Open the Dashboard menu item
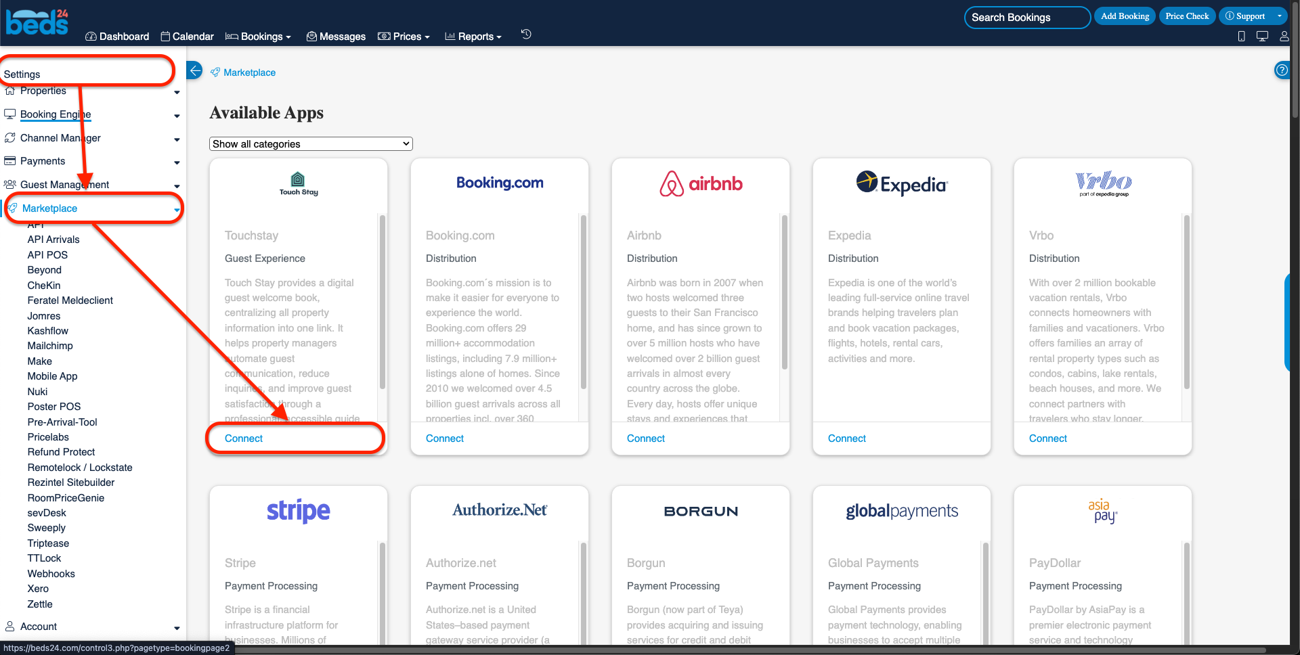 tap(117, 37)
